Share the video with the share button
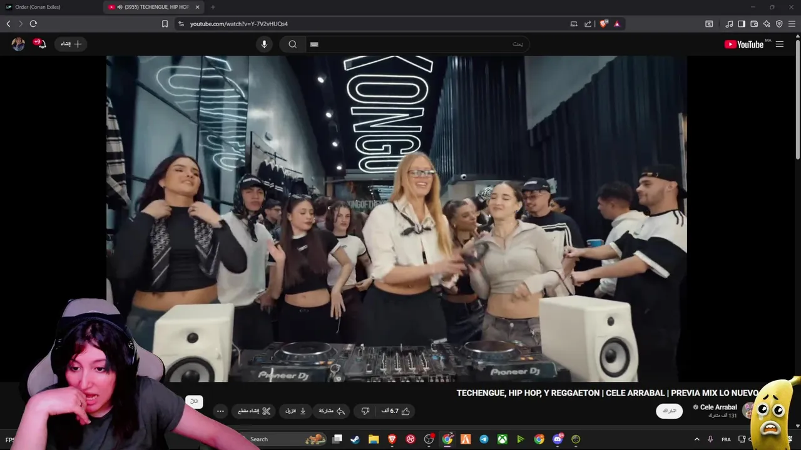This screenshot has height=450, width=801. (332, 411)
